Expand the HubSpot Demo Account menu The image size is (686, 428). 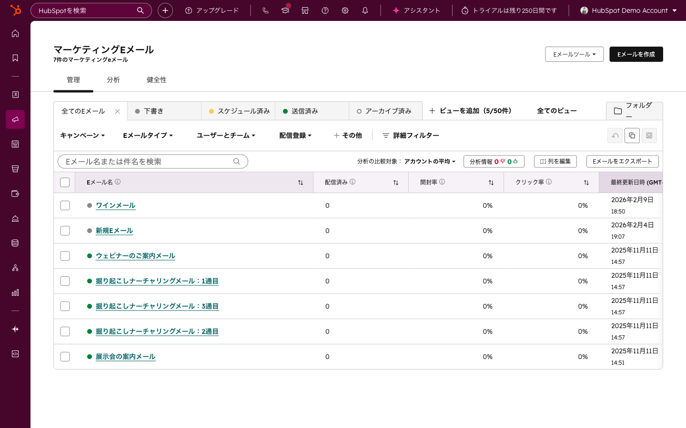click(x=629, y=10)
